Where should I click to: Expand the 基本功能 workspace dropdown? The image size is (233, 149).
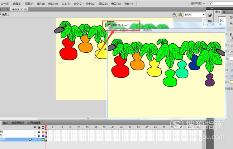pos(198,3)
